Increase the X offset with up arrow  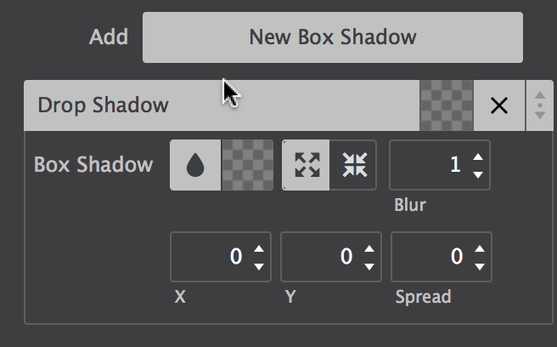click(x=259, y=248)
